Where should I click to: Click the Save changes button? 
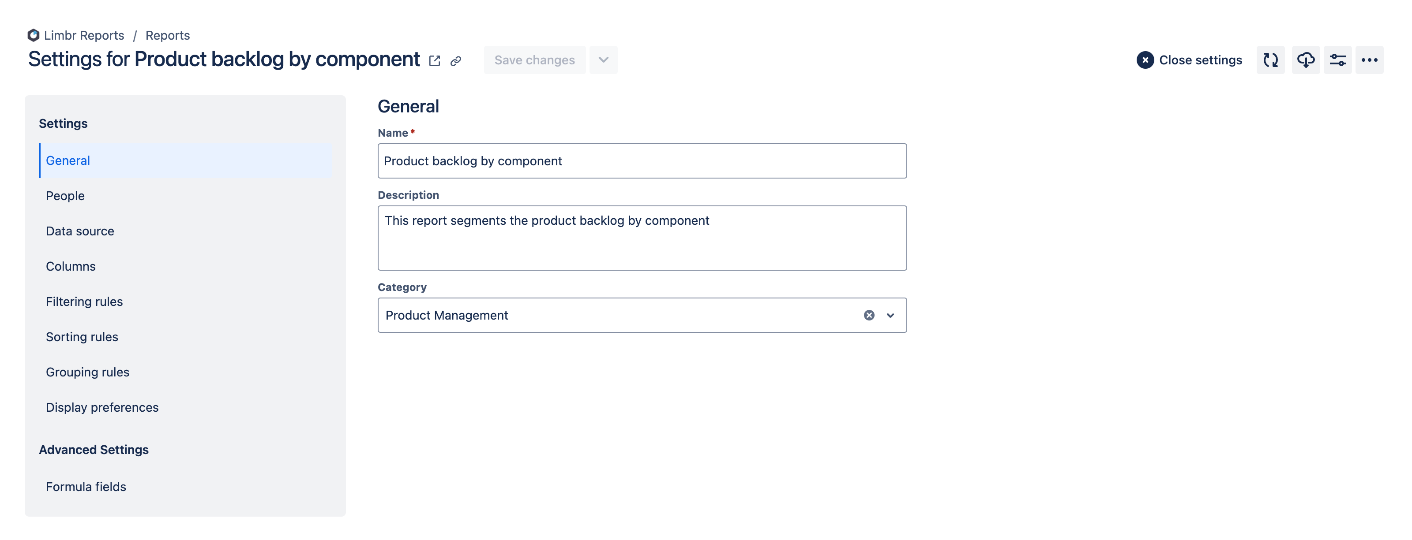(534, 60)
